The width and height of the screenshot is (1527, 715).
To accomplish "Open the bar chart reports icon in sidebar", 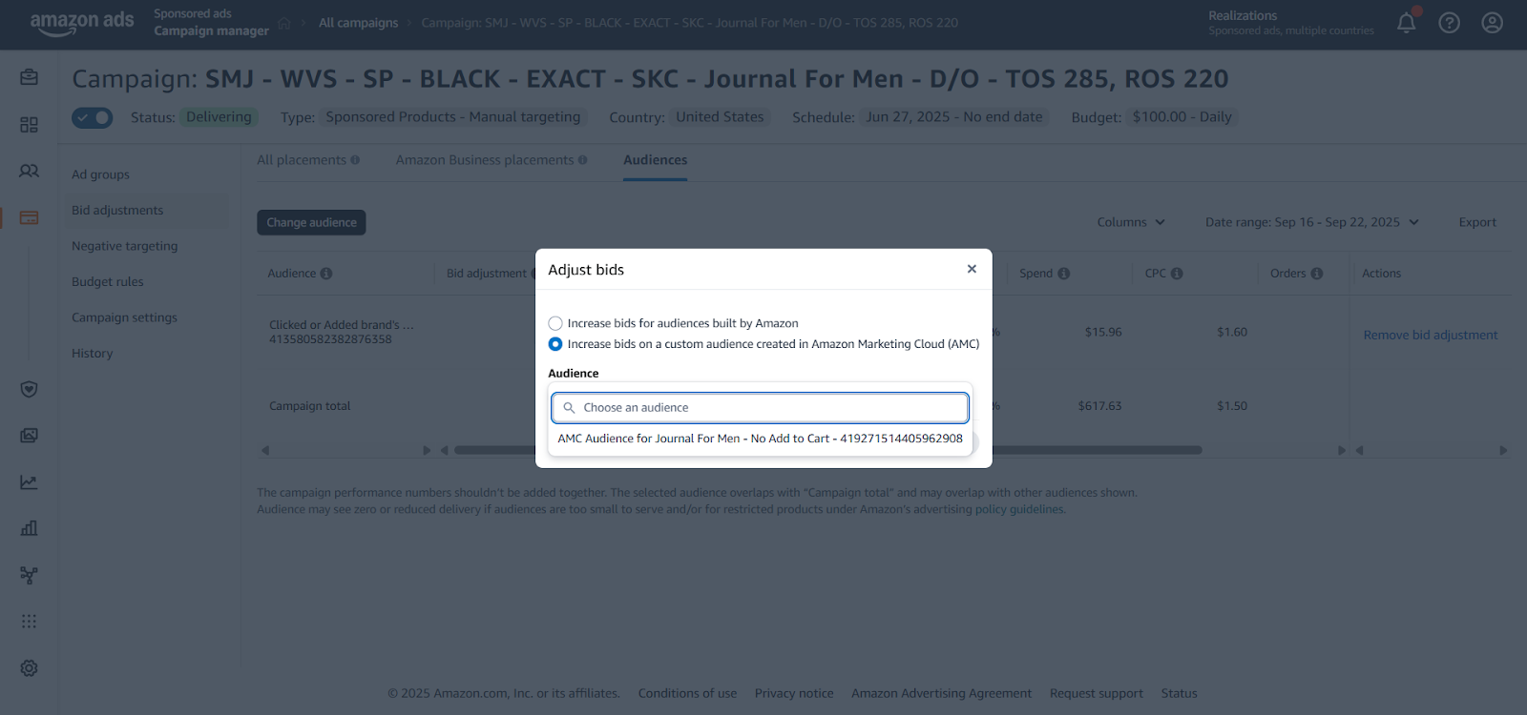I will pos(30,528).
